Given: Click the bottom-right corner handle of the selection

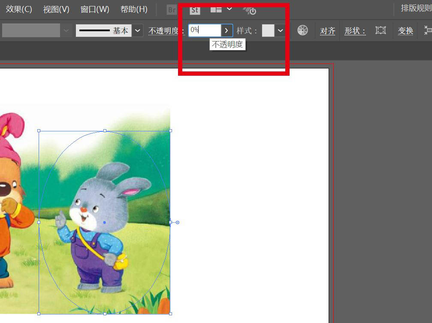Looking at the screenshot, I should click(x=171, y=314).
